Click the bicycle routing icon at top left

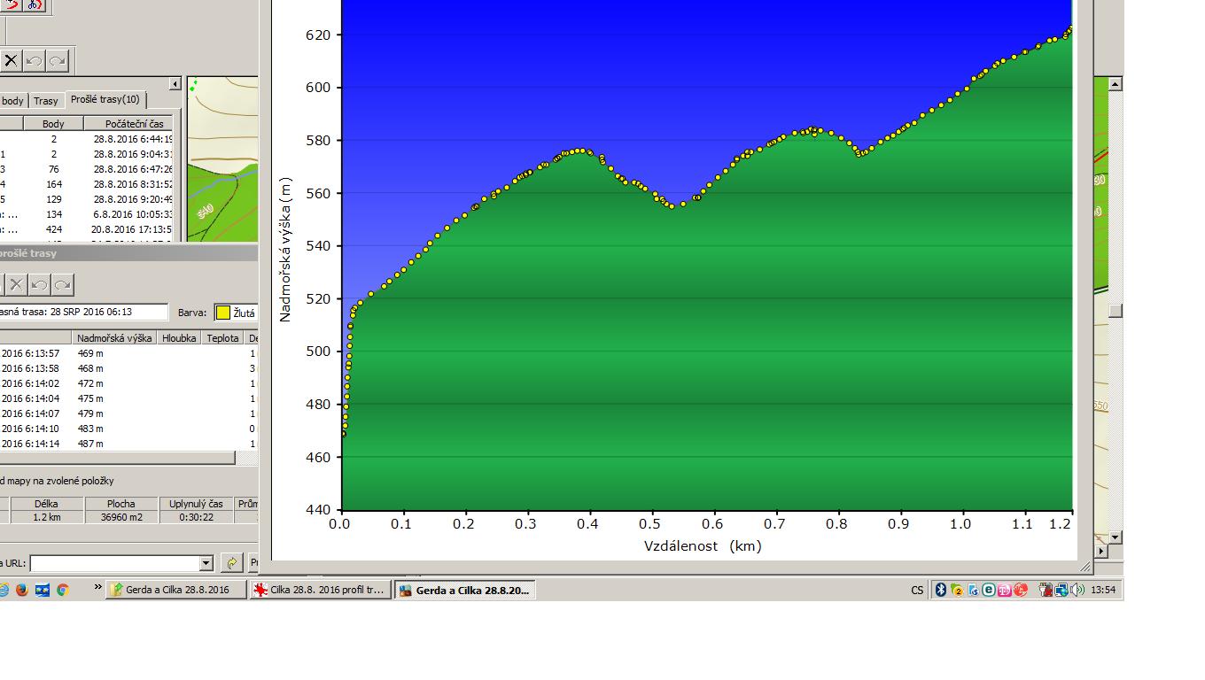(x=34, y=4)
